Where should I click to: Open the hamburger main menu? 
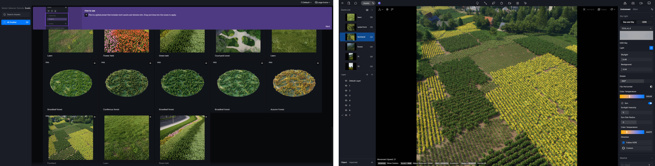[342, 3]
